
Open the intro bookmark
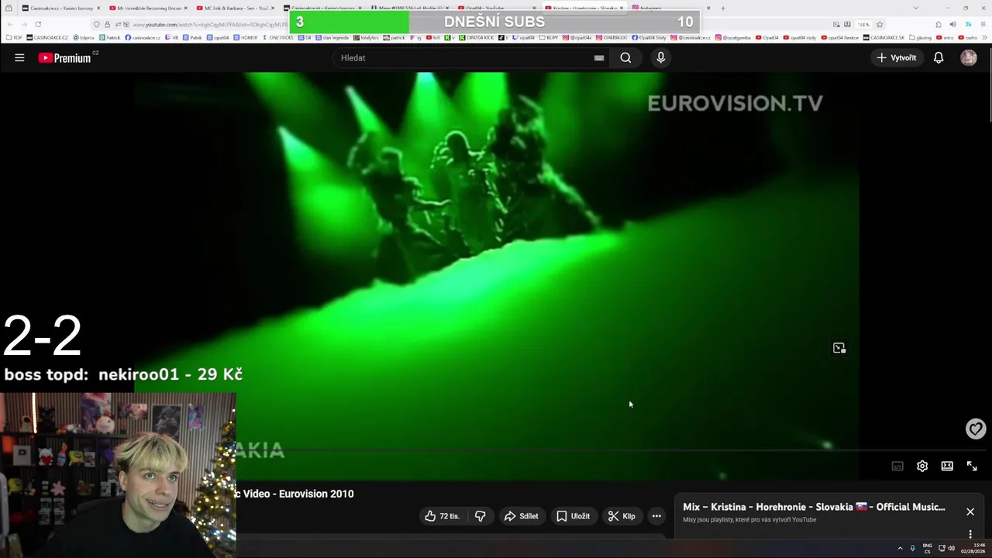[x=945, y=37]
